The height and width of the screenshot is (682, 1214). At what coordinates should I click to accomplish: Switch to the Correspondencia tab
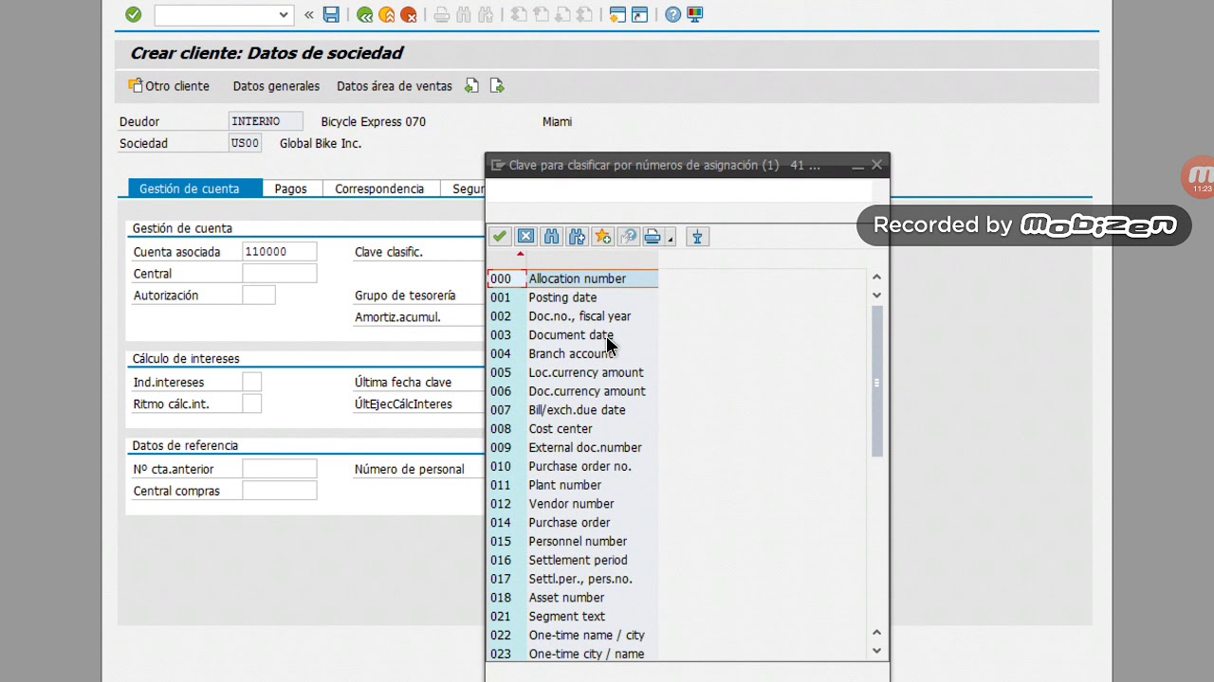379,188
